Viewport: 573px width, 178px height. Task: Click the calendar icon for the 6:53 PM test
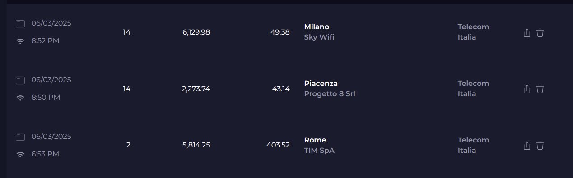click(x=20, y=137)
